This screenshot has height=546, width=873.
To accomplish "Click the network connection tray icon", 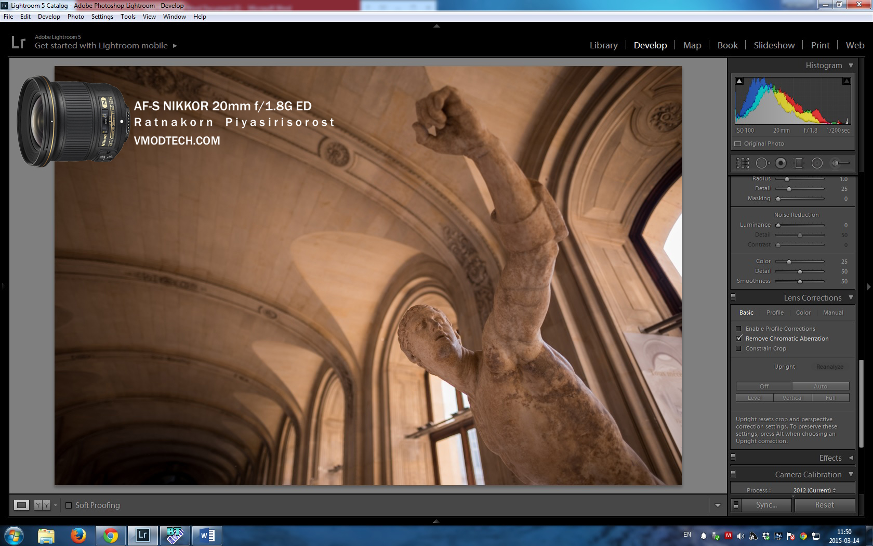I will (816, 536).
